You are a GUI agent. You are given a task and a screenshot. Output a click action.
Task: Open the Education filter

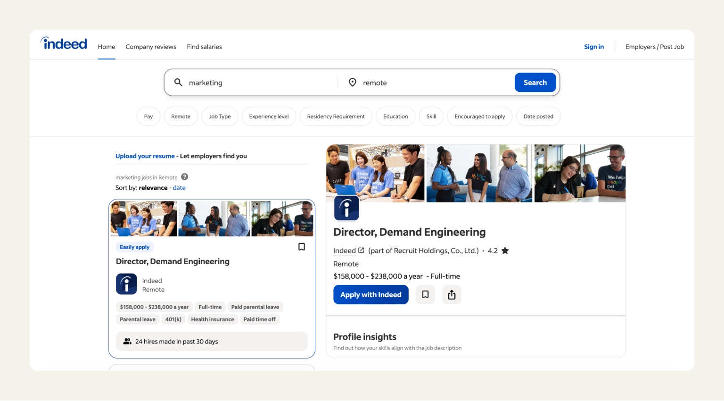point(395,117)
